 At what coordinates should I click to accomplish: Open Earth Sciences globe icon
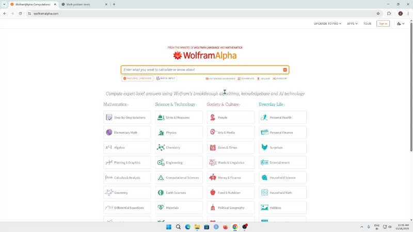161,192
